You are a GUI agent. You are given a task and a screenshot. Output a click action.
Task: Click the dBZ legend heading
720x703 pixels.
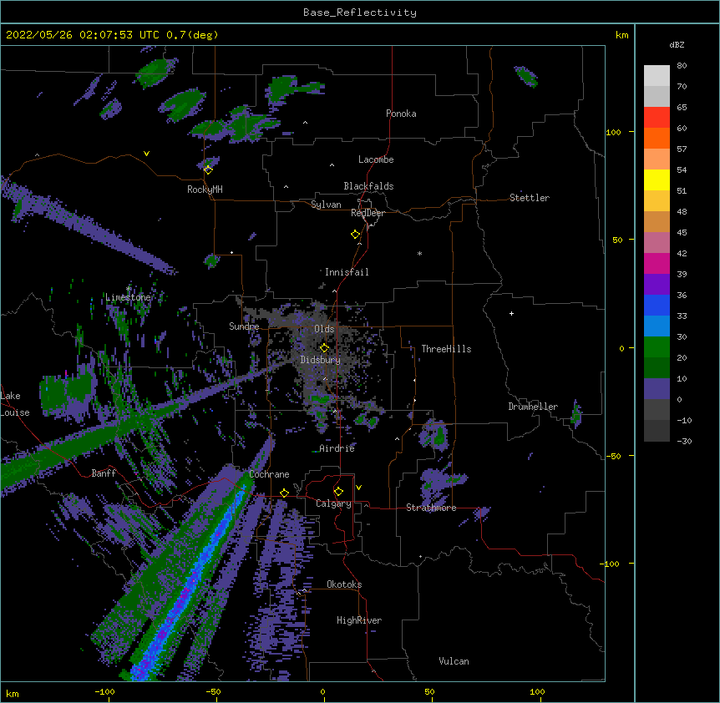(x=677, y=44)
